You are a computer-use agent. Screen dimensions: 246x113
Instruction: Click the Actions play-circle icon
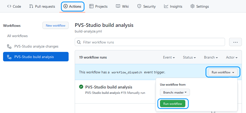point(66,6)
